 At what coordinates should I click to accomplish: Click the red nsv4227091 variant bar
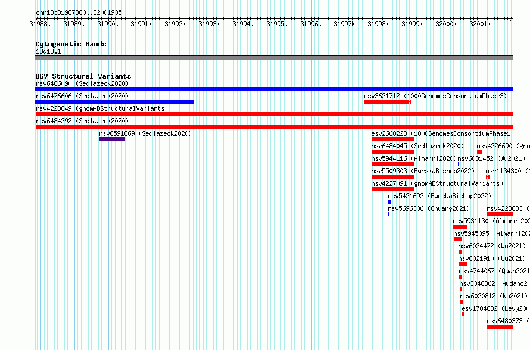click(x=392, y=189)
